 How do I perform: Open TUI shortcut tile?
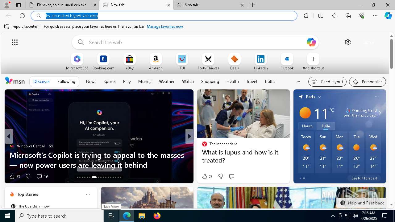pos(182,62)
